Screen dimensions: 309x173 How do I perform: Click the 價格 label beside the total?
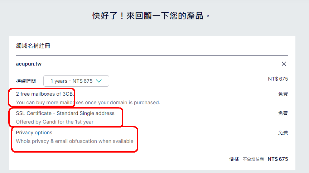tap(234, 159)
